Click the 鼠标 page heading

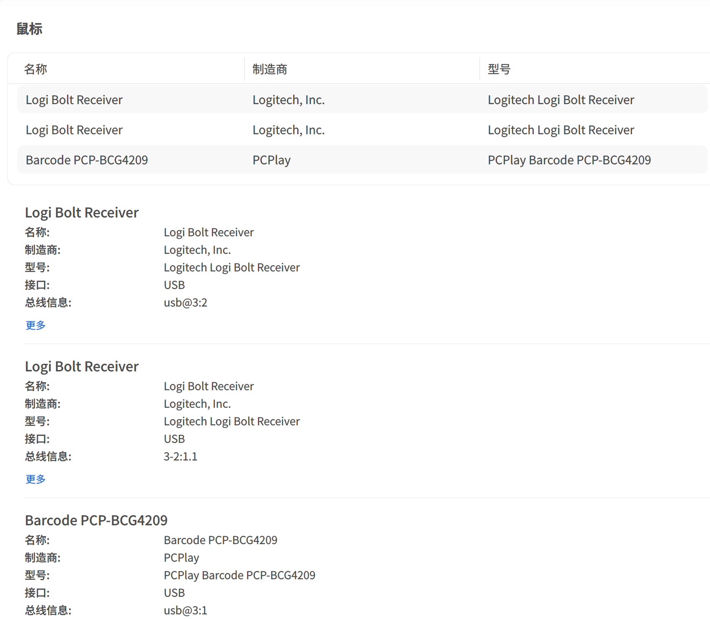[29, 29]
